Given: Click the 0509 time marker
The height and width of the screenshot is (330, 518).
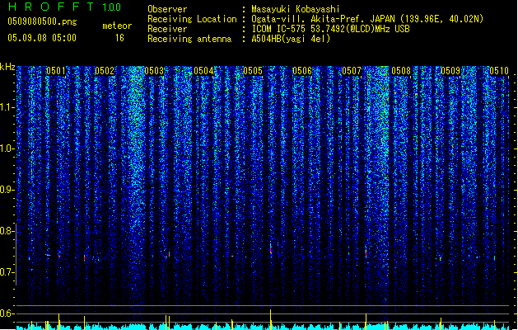Looking at the screenshot, I should 450,70.
